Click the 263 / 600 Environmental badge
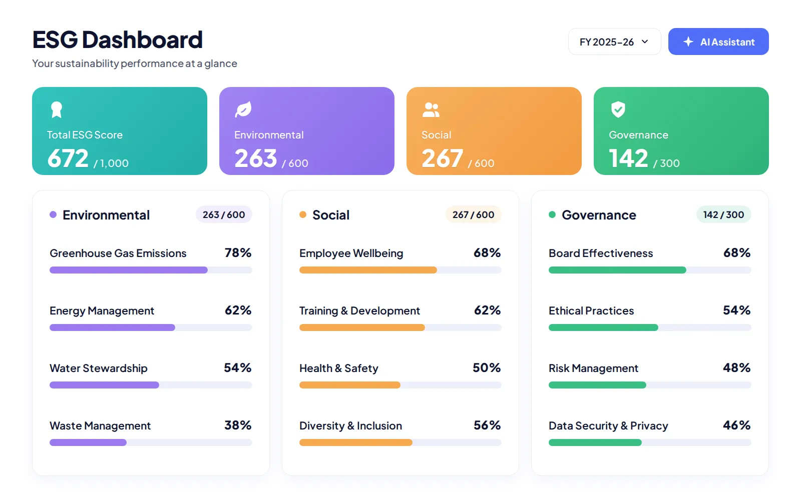Screen dimensions: 801x500 (x=224, y=214)
